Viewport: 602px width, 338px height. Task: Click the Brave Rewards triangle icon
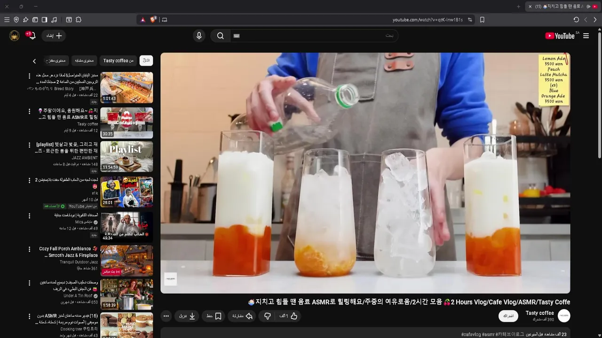pos(143,20)
